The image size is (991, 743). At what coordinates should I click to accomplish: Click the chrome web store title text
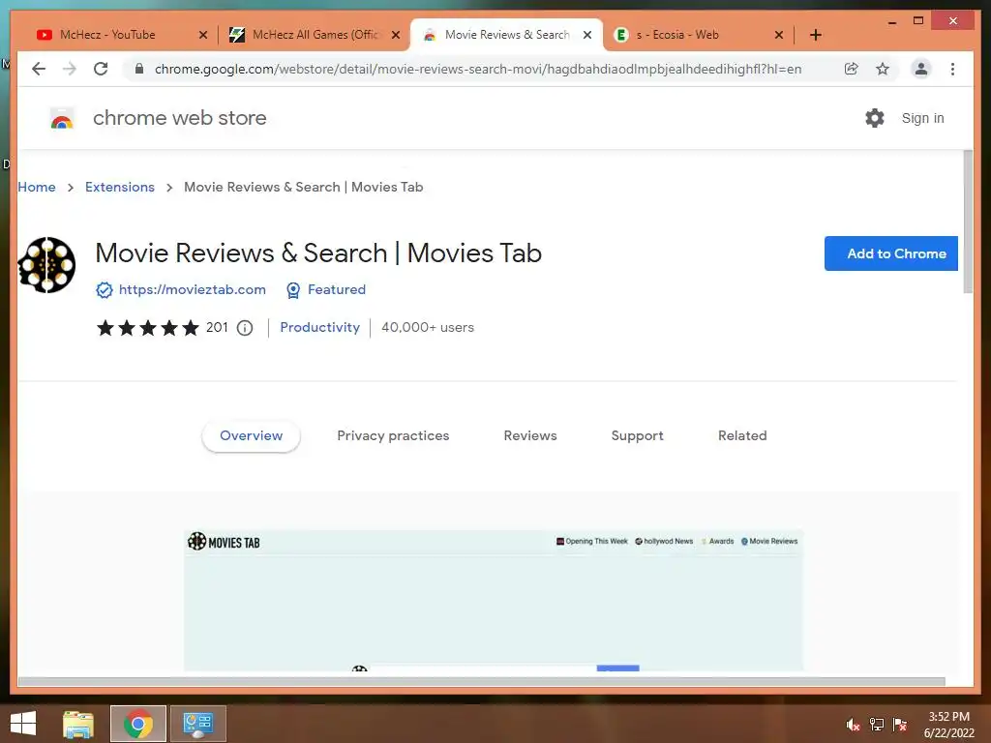pos(179,118)
